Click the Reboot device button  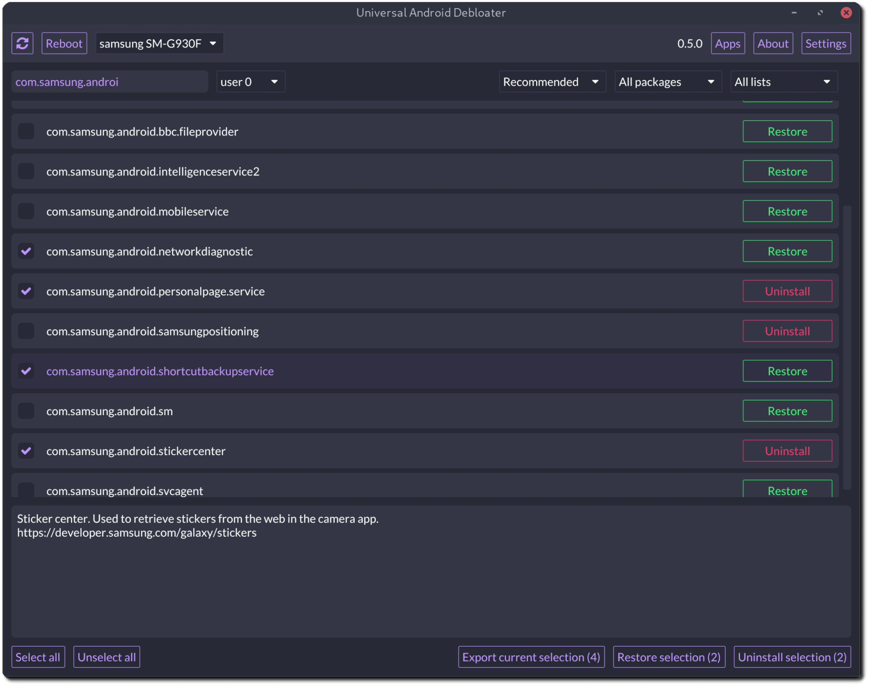coord(64,43)
